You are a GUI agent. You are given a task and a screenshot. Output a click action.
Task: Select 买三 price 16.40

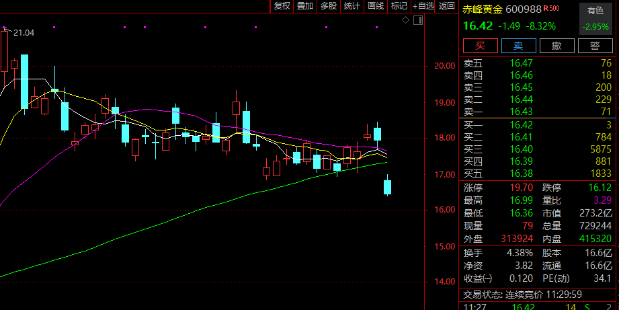[x=521, y=149]
